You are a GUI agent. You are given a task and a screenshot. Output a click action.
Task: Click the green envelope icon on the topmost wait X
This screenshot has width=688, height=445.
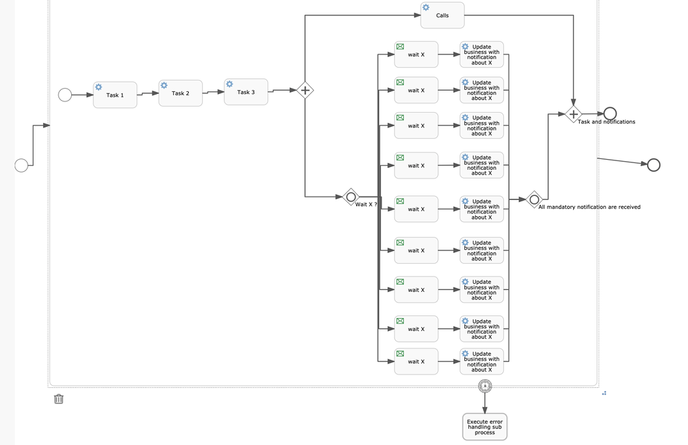400,46
